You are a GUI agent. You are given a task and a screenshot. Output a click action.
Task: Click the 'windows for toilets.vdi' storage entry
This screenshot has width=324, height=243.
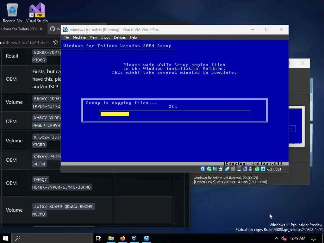tap(226, 178)
